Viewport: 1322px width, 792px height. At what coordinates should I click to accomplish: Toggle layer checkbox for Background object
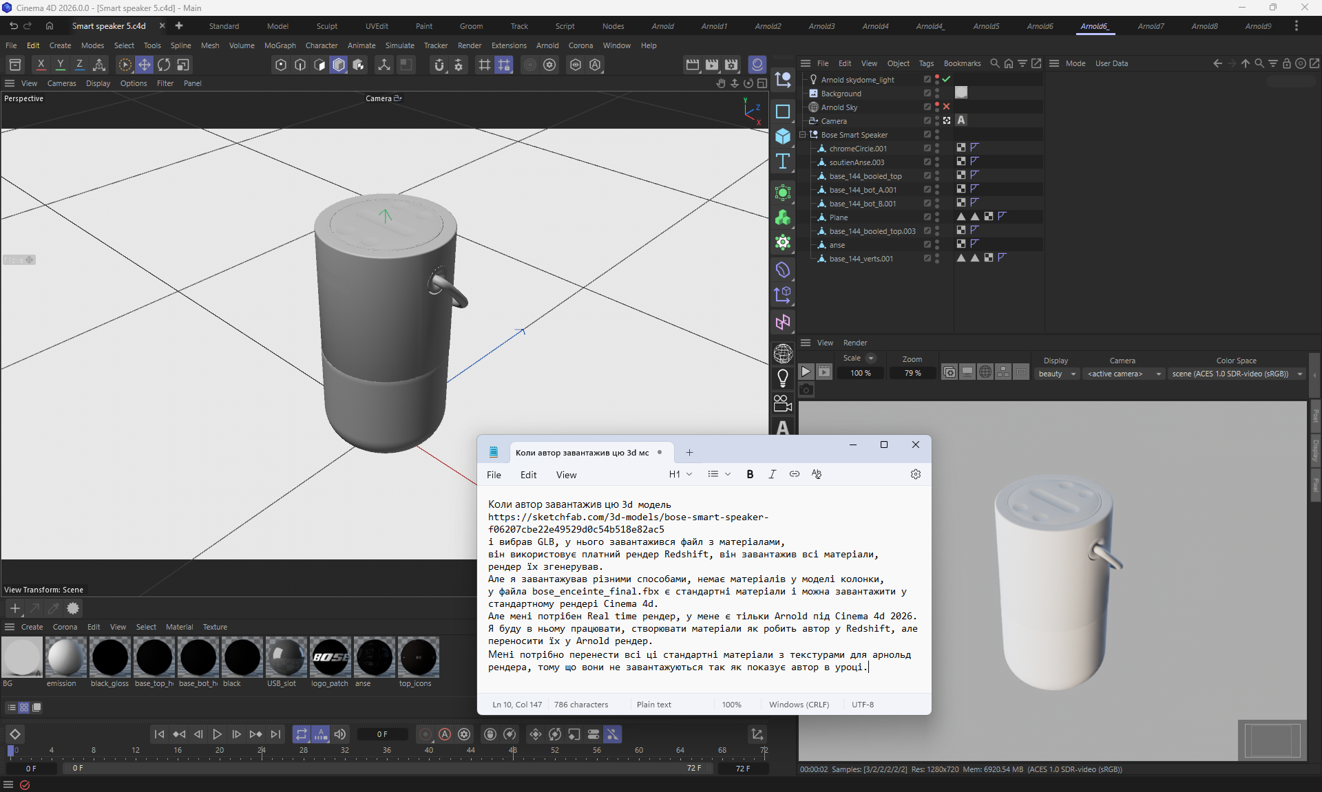[927, 94]
